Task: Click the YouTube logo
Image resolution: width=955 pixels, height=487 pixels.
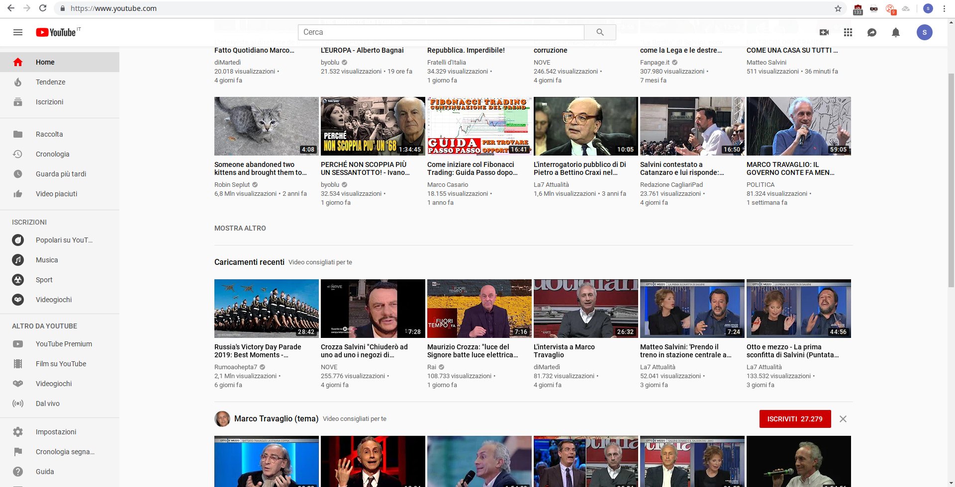Action: [x=56, y=32]
